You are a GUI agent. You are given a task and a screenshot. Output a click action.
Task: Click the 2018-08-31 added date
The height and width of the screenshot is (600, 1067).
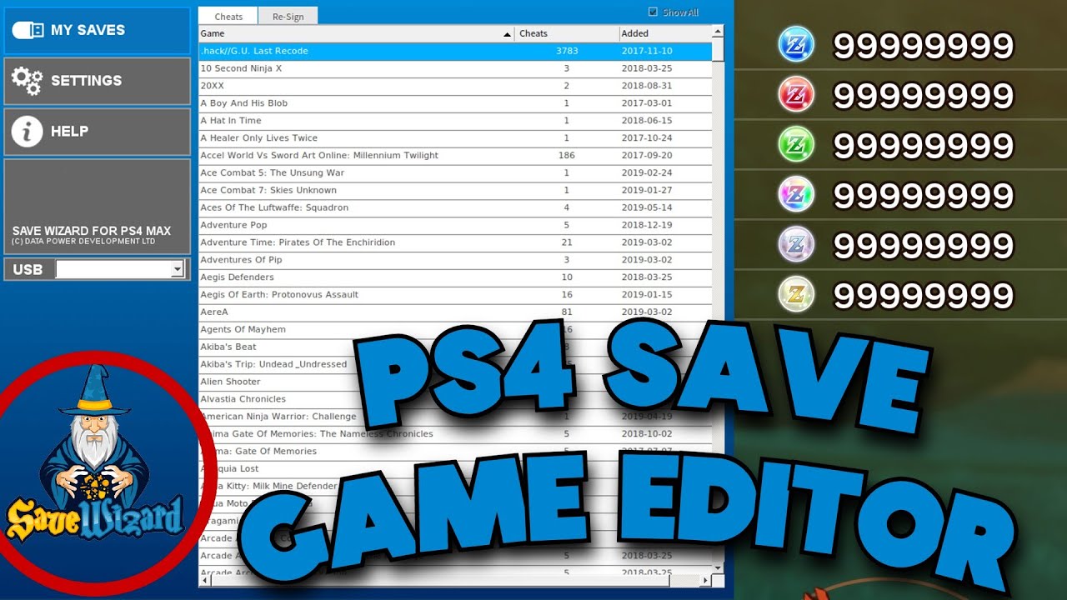click(x=647, y=86)
